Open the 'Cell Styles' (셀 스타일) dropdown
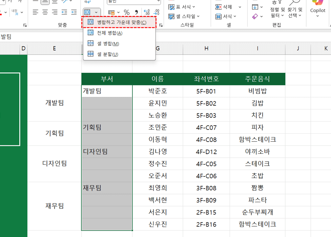Screen dimensions: 331x237 click(184, 16)
